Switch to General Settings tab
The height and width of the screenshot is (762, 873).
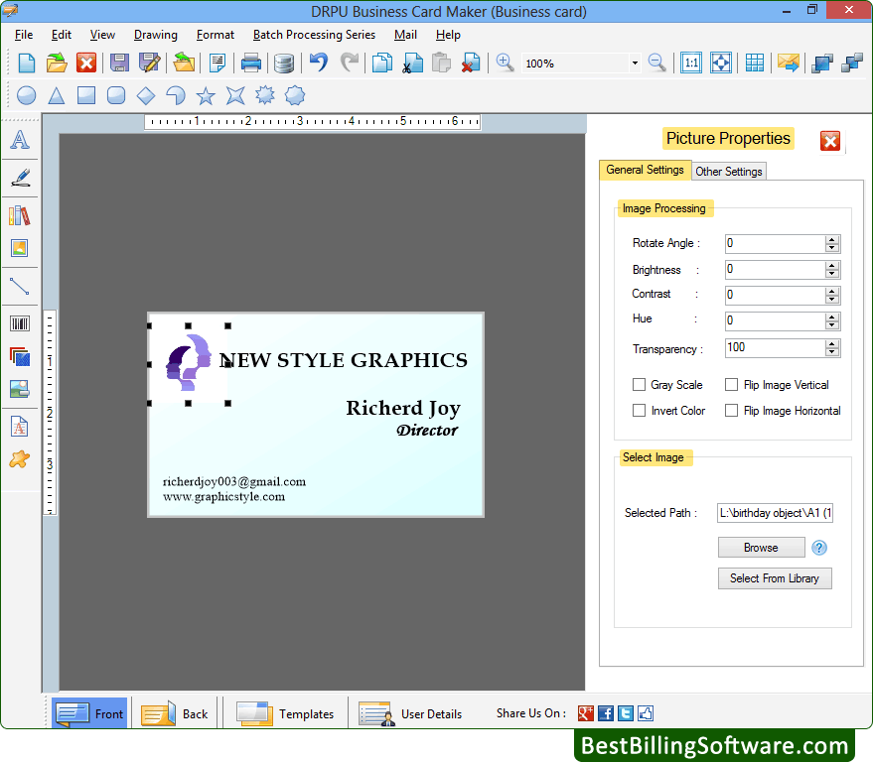pyautogui.click(x=645, y=170)
